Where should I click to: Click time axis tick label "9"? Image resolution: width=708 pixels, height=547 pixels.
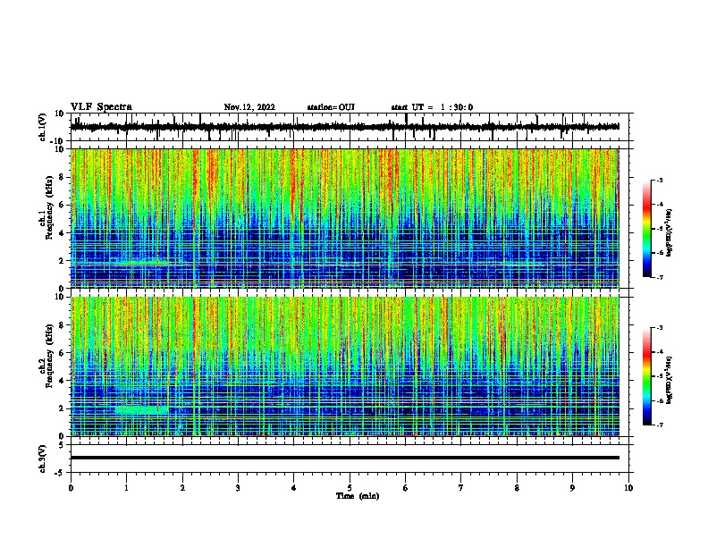pyautogui.click(x=572, y=488)
